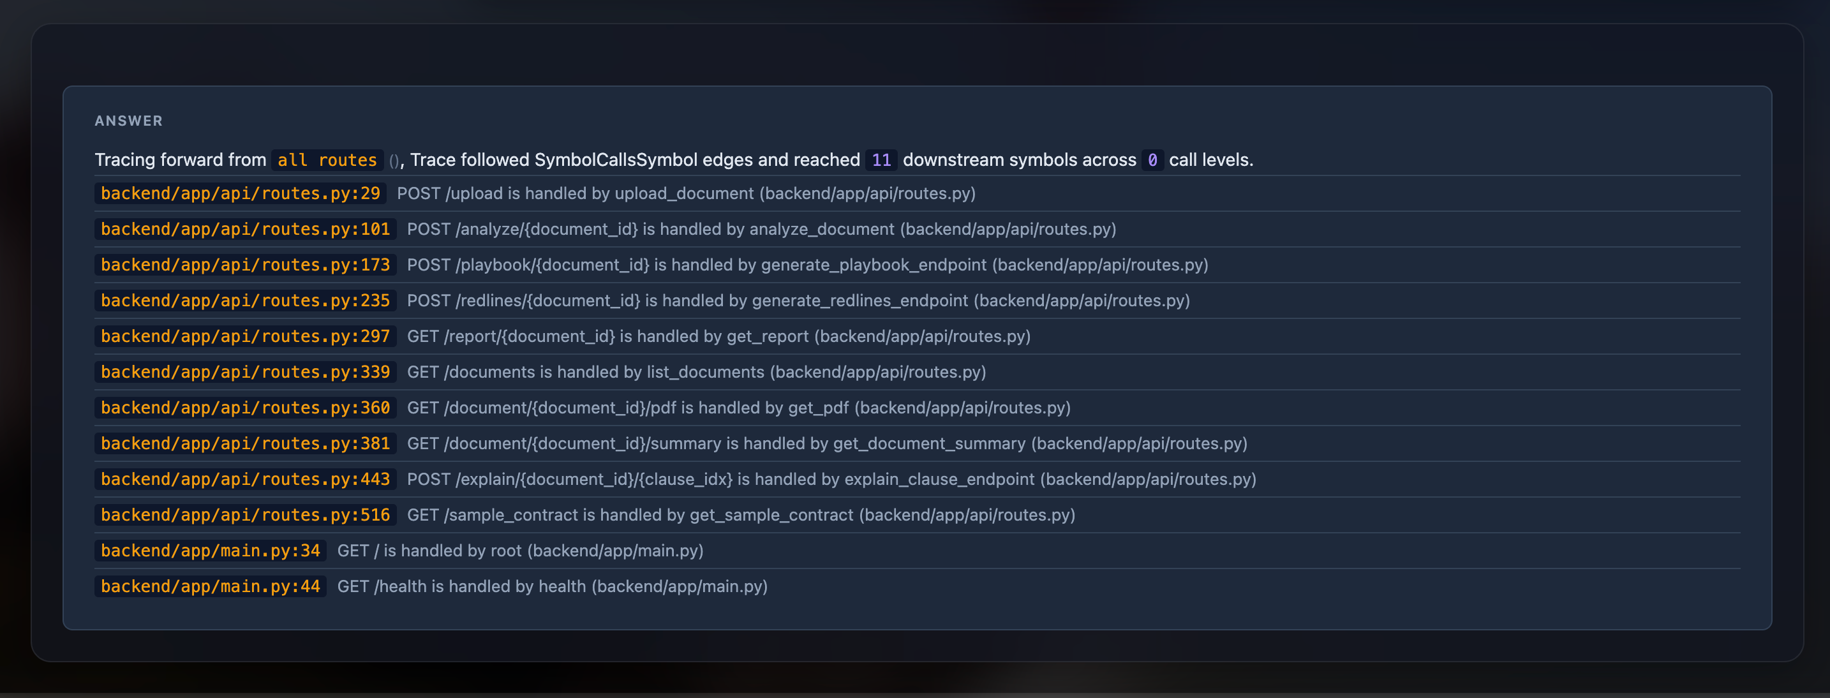Open the main.py:44 file link
1830x698 pixels.
211,586
